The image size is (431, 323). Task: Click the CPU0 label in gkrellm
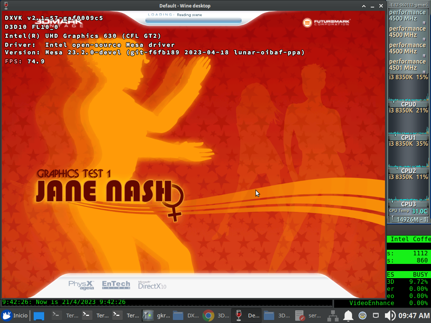point(409,104)
